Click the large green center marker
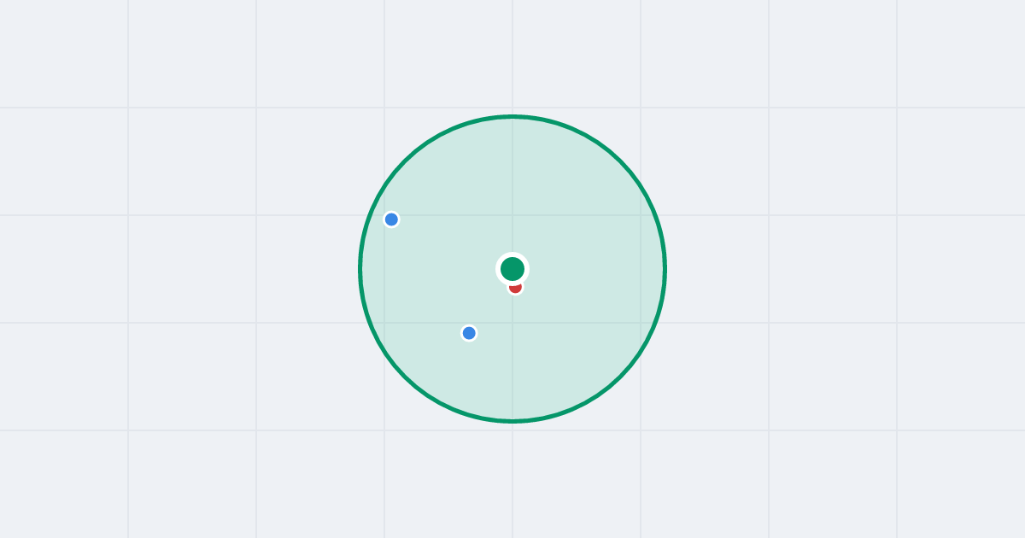Screen dimensions: 1025x538 point(512,269)
